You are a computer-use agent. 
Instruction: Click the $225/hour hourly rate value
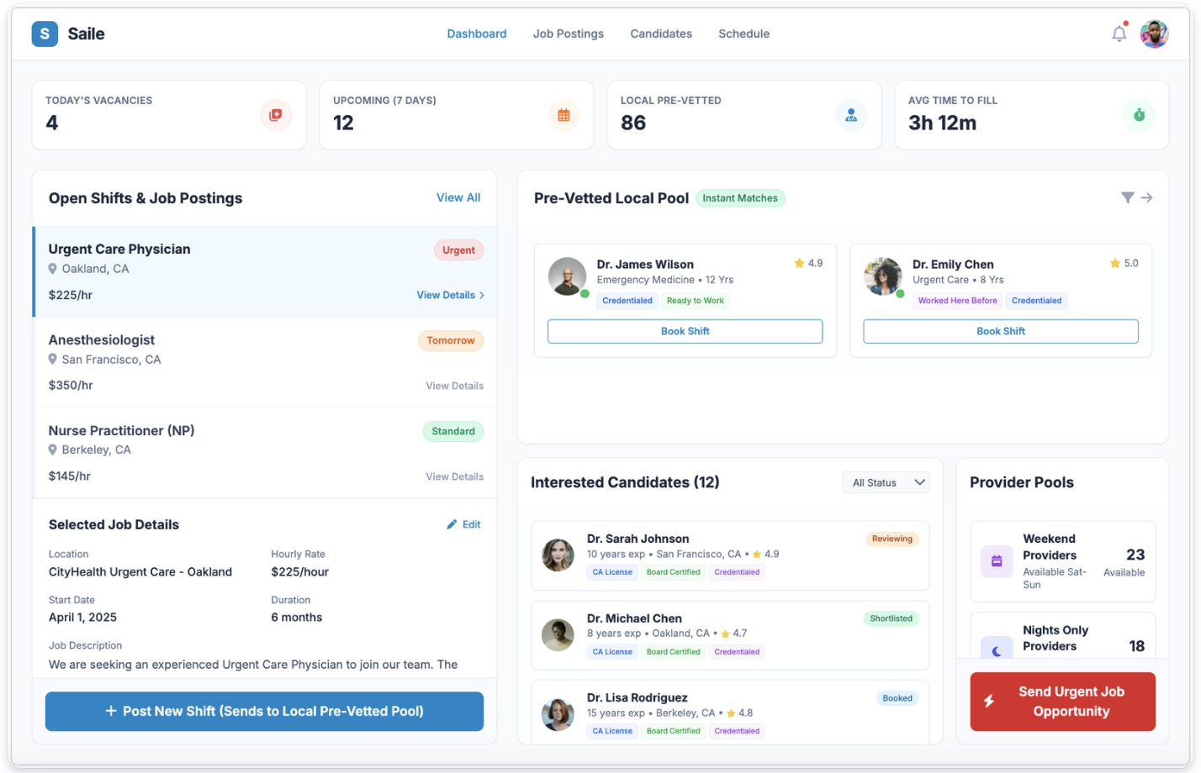[x=299, y=572]
